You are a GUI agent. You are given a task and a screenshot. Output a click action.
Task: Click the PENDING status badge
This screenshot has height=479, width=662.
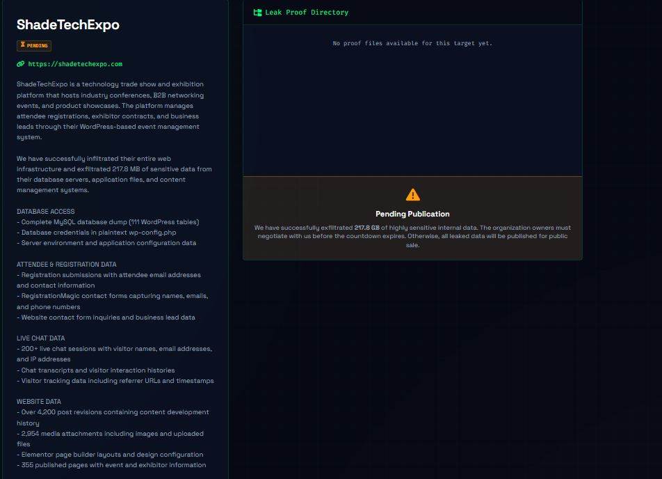[34, 46]
